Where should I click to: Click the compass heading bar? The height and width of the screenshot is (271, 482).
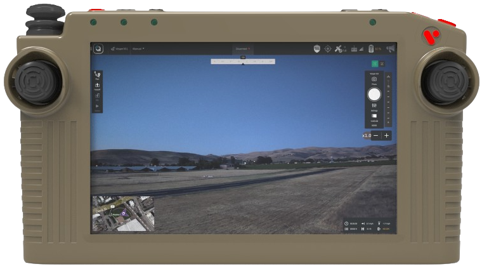click(243, 62)
